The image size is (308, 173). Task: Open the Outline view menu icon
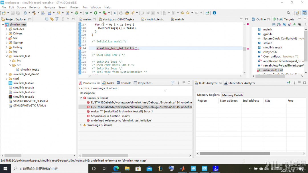305,24
